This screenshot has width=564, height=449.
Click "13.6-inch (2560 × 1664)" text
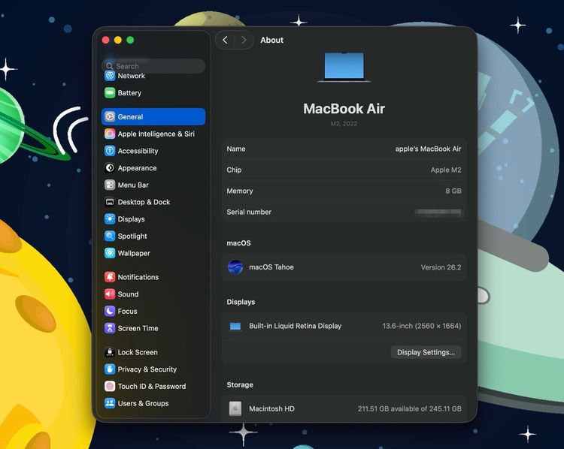click(x=422, y=326)
